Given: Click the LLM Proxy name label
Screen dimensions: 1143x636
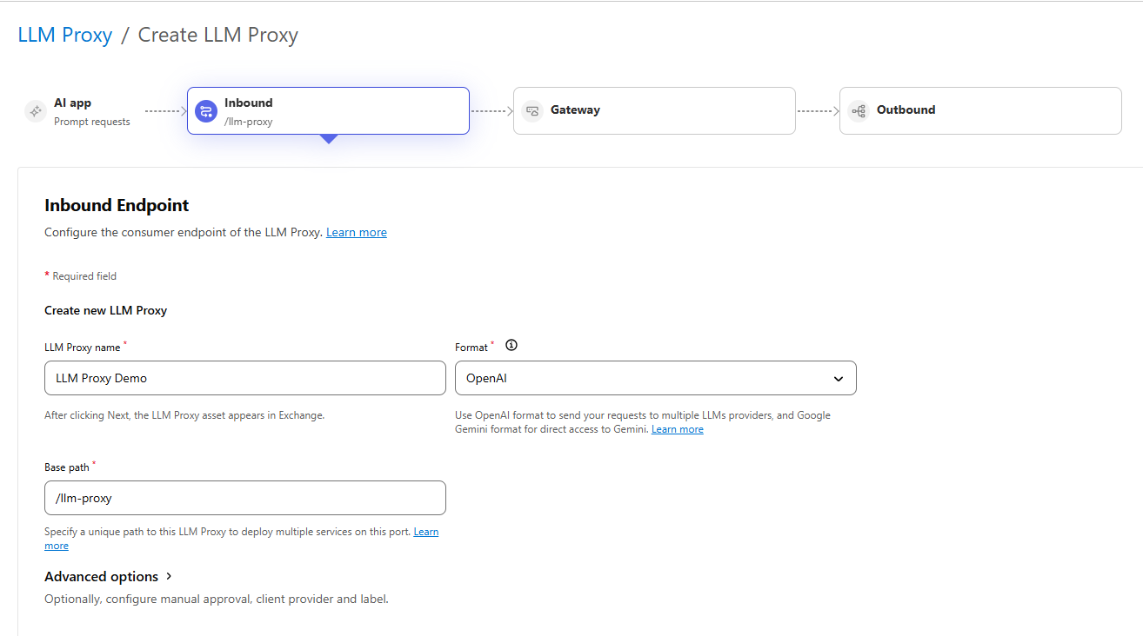Looking at the screenshot, I should pyautogui.click(x=83, y=348).
